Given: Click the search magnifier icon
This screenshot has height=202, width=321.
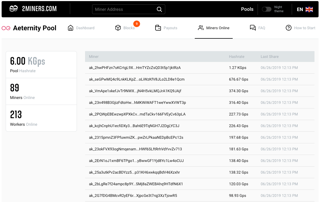Looking at the screenshot, I should [159, 9].
